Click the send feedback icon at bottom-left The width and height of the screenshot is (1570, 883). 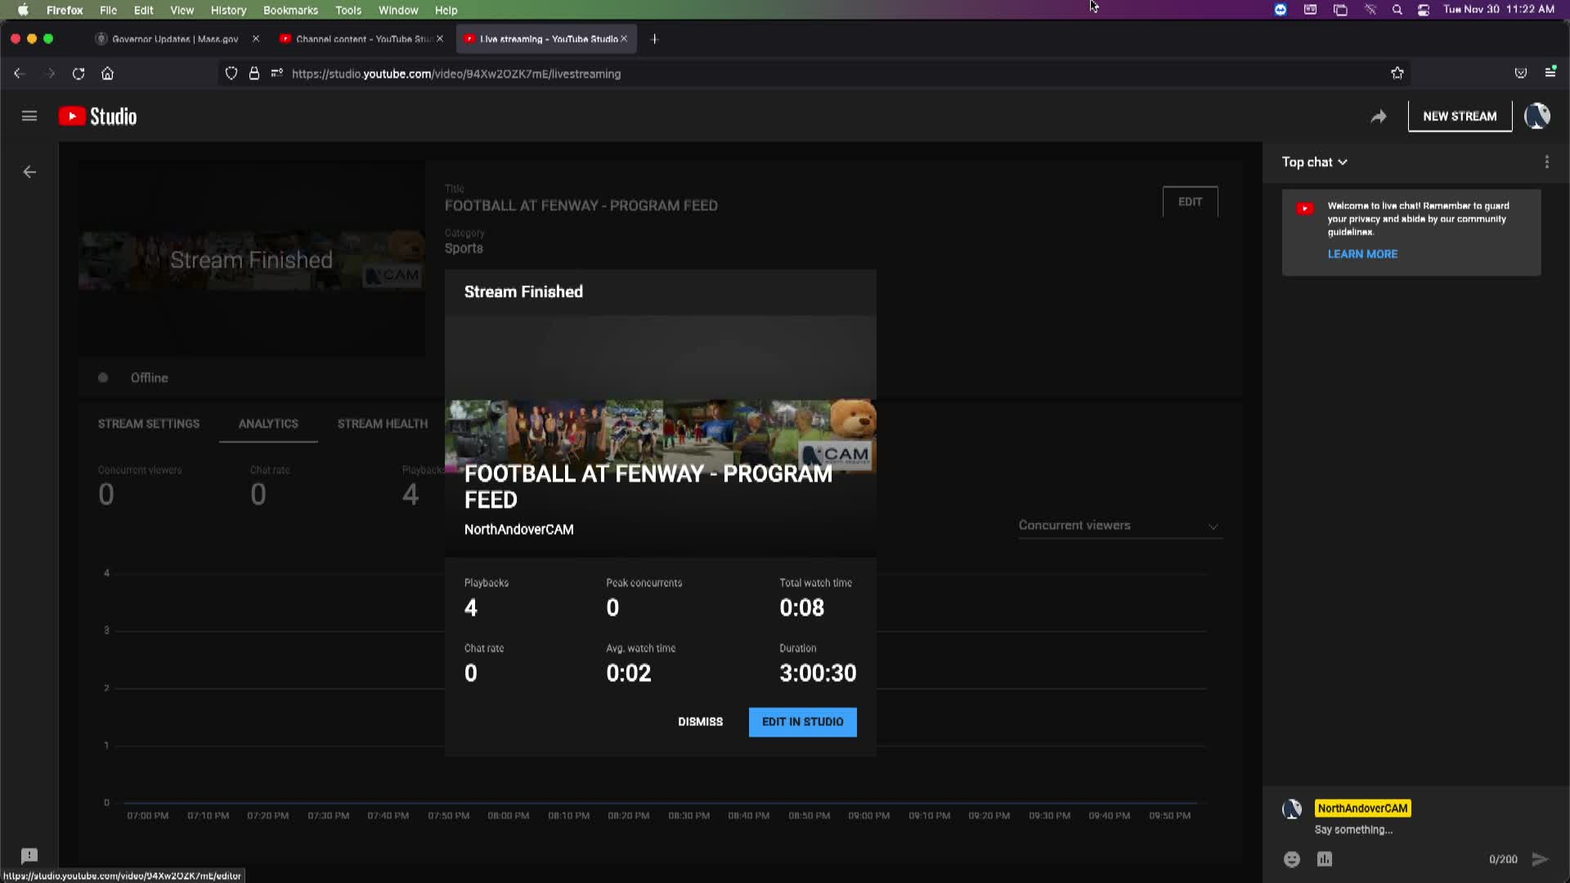[29, 856]
